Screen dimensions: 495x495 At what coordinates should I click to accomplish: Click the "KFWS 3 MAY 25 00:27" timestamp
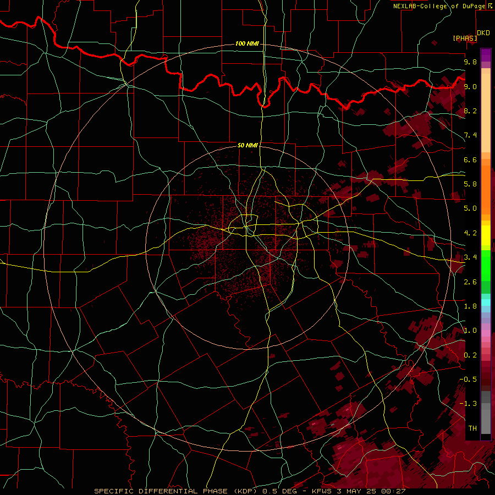359,491
